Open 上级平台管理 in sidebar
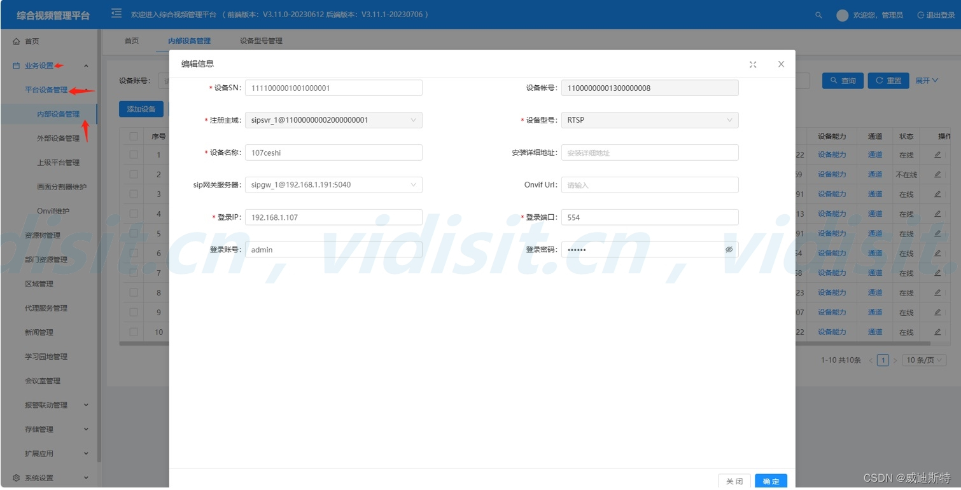 [x=59, y=162]
